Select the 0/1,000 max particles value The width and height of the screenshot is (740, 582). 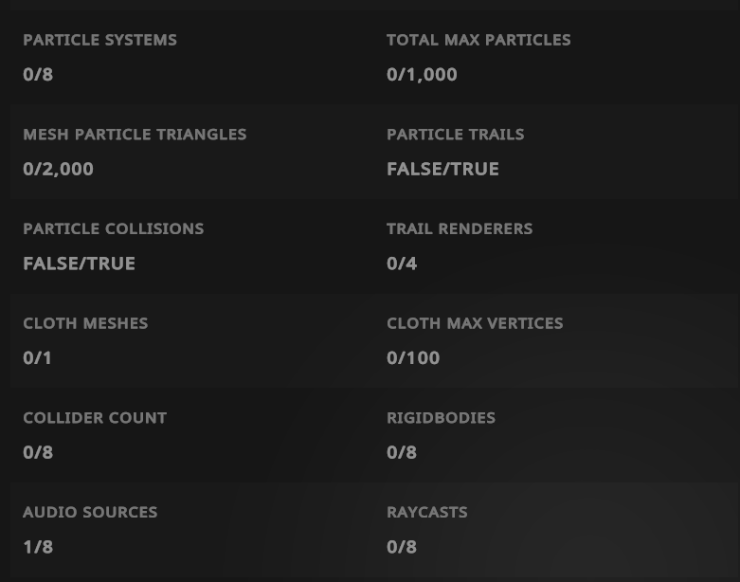422,74
